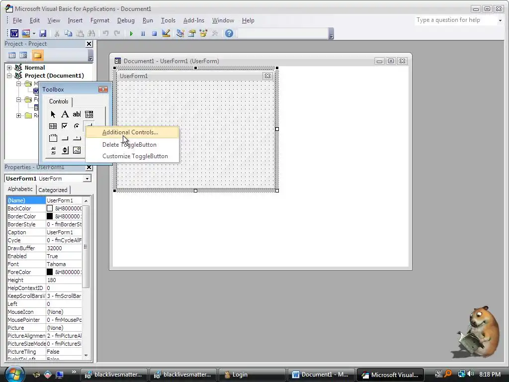The width and height of the screenshot is (509, 382).
Task: Click the toolbar options arrow at toolbar end
Action: pos(332,34)
